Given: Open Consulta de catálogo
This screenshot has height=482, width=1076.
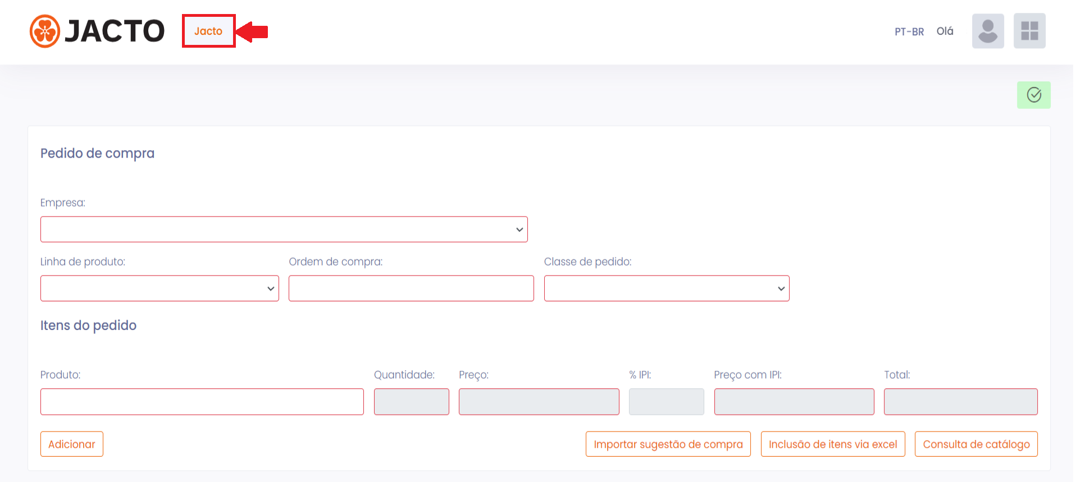Looking at the screenshot, I should [976, 444].
